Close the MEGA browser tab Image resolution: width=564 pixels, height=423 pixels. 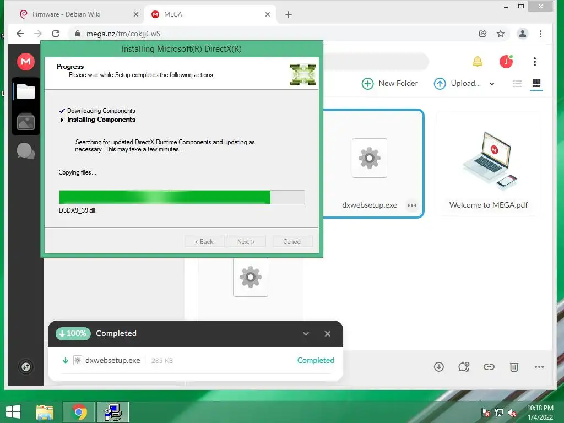click(268, 14)
